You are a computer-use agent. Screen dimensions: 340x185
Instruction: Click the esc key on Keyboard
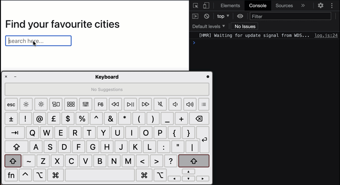point(11,105)
